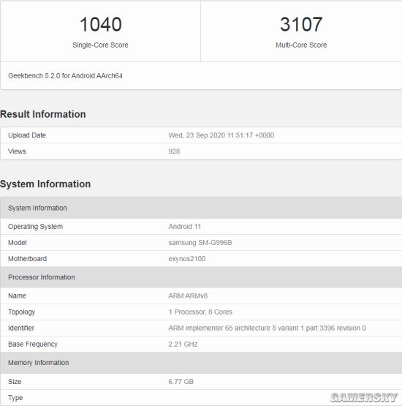Click the System Information main heading
Viewport: 402px width, 406px height.
coord(45,184)
